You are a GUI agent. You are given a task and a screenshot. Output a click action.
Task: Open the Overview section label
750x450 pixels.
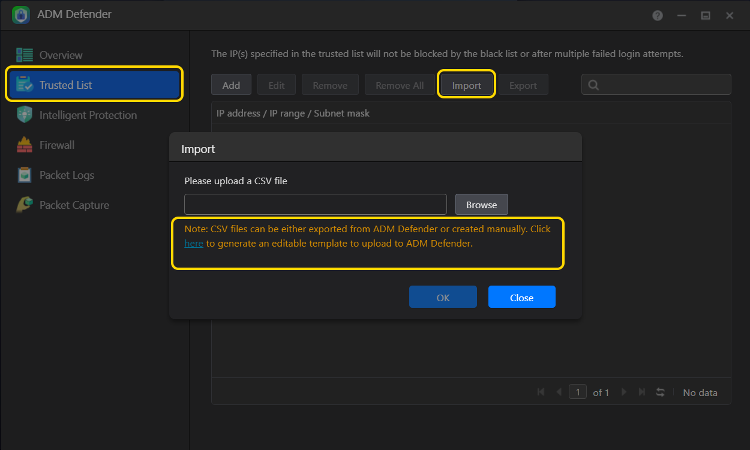point(61,55)
